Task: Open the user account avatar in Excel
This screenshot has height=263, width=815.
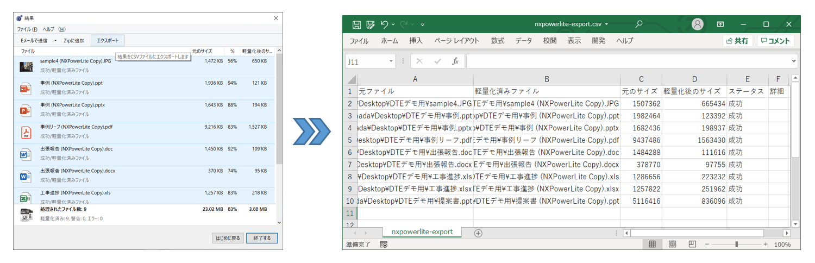Action: coord(698,24)
